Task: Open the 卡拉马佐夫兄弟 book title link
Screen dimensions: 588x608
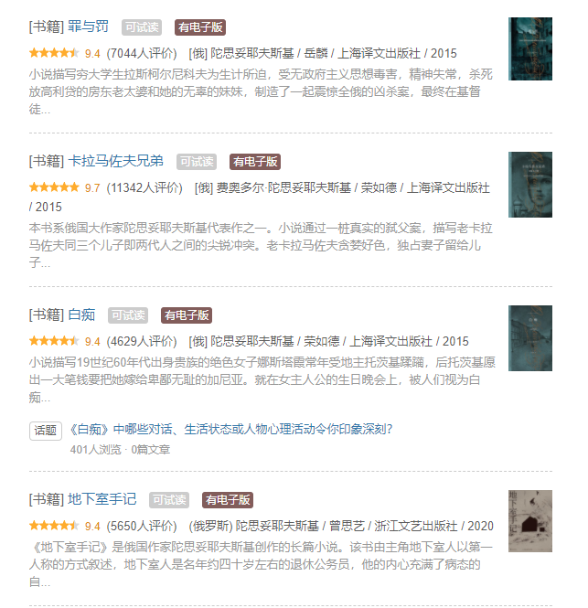Action: [115, 161]
